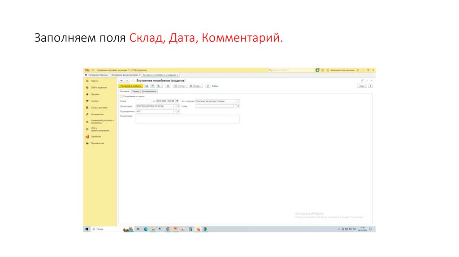Switch to 'Внутренние документы (все)' tab
Screen dimensions: 459x257
point(125,75)
